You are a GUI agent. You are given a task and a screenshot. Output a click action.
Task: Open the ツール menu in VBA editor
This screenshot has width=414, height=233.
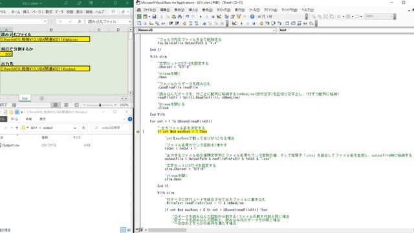tap(254, 10)
